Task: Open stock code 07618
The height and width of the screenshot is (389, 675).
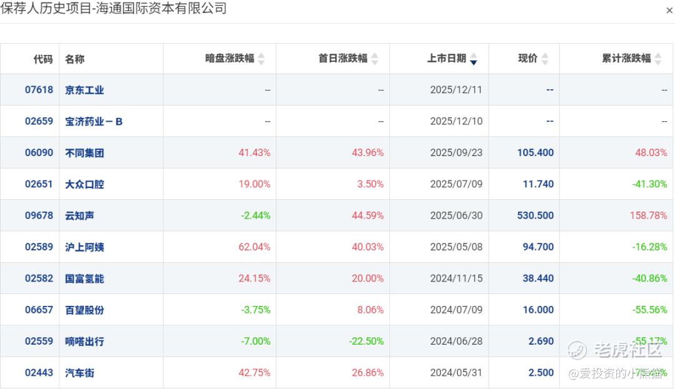Action: pyautogui.click(x=39, y=90)
